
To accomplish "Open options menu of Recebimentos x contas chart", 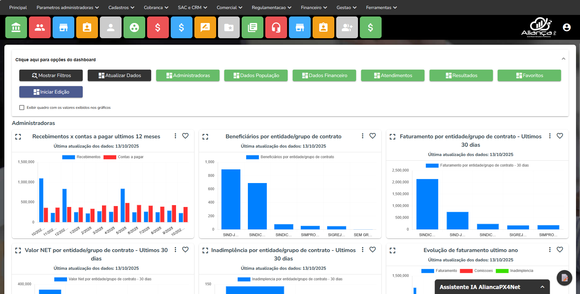I will pyautogui.click(x=175, y=136).
